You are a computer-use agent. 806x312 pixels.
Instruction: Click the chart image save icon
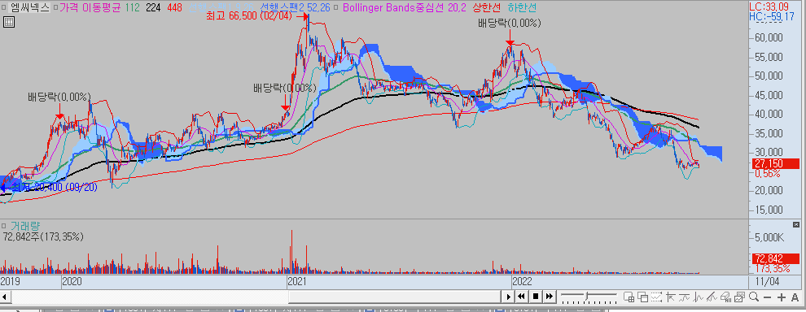tap(740, 297)
